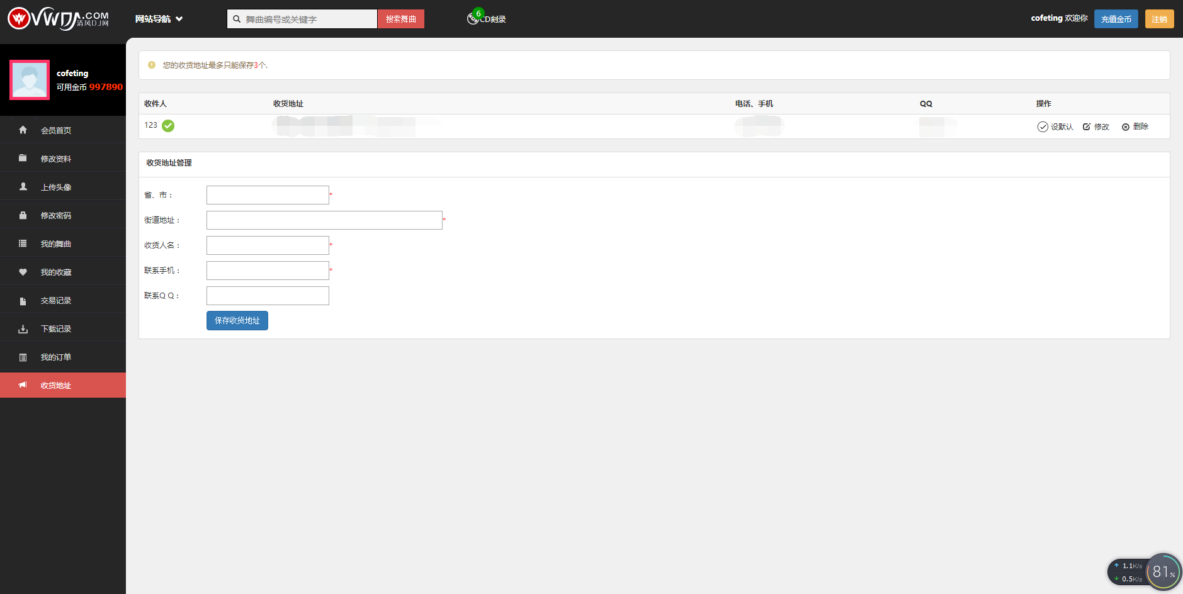Click the cofeting name in sidebar
This screenshot has height=594, width=1183.
(72, 73)
